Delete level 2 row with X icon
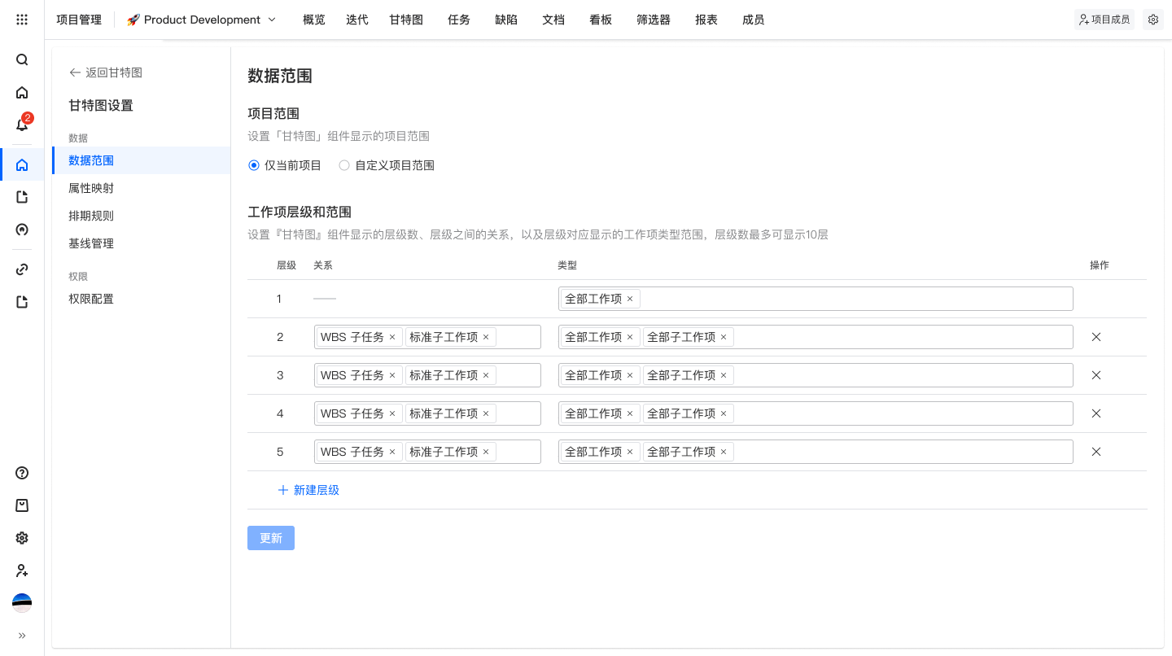The width and height of the screenshot is (1172, 656). click(x=1096, y=337)
